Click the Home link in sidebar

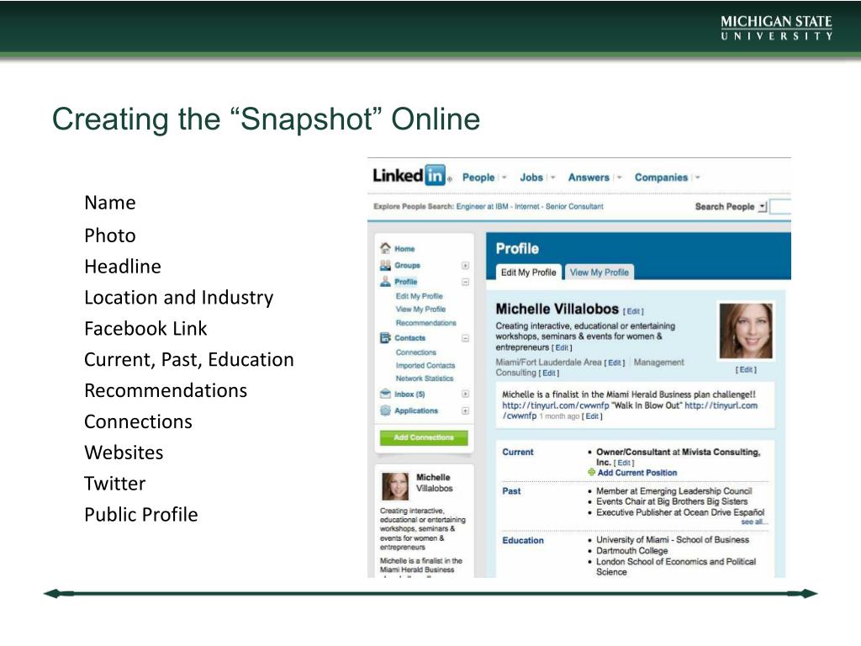pos(404,249)
